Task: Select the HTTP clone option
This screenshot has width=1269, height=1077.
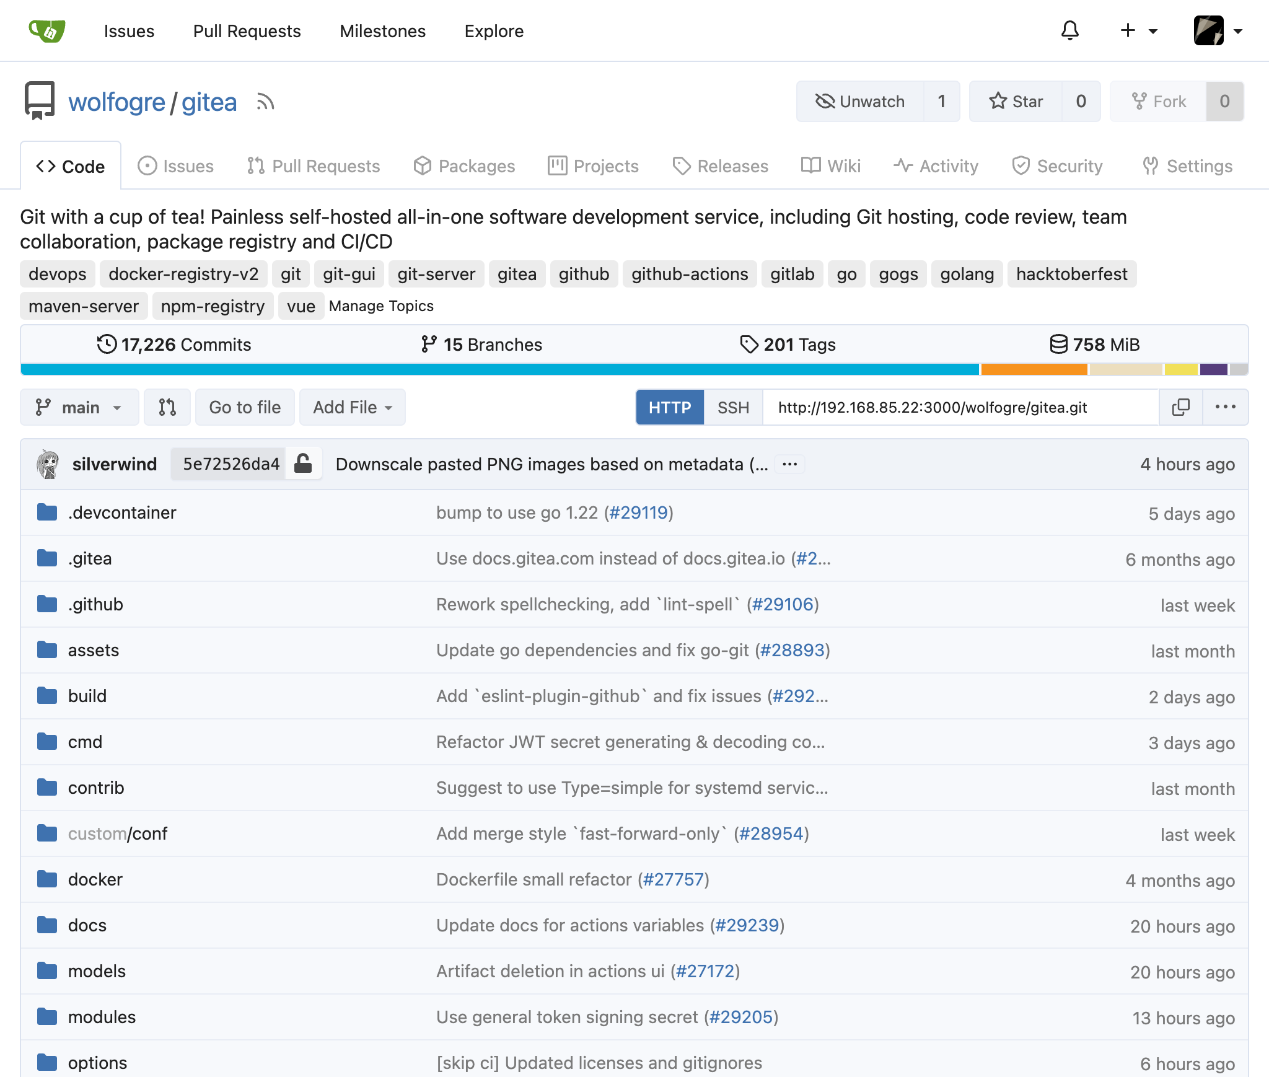Action: (x=670, y=407)
